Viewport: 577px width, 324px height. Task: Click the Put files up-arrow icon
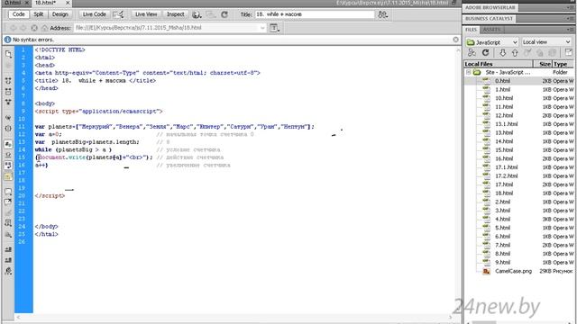coord(515,53)
